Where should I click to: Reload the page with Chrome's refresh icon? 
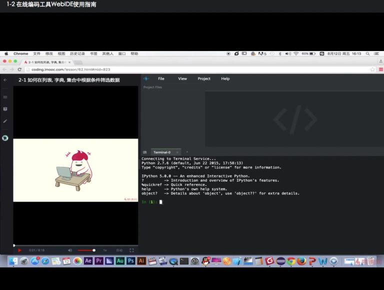coord(19,69)
